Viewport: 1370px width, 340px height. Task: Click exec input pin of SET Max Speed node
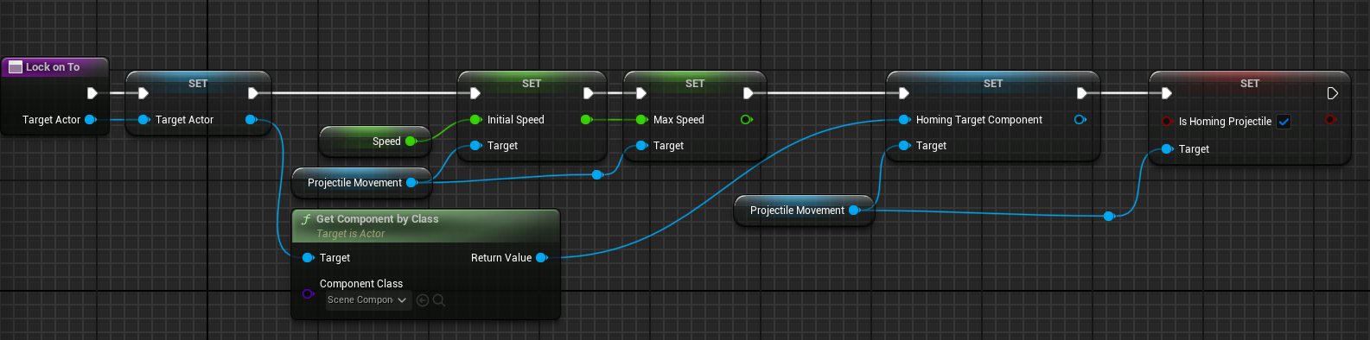coord(641,93)
